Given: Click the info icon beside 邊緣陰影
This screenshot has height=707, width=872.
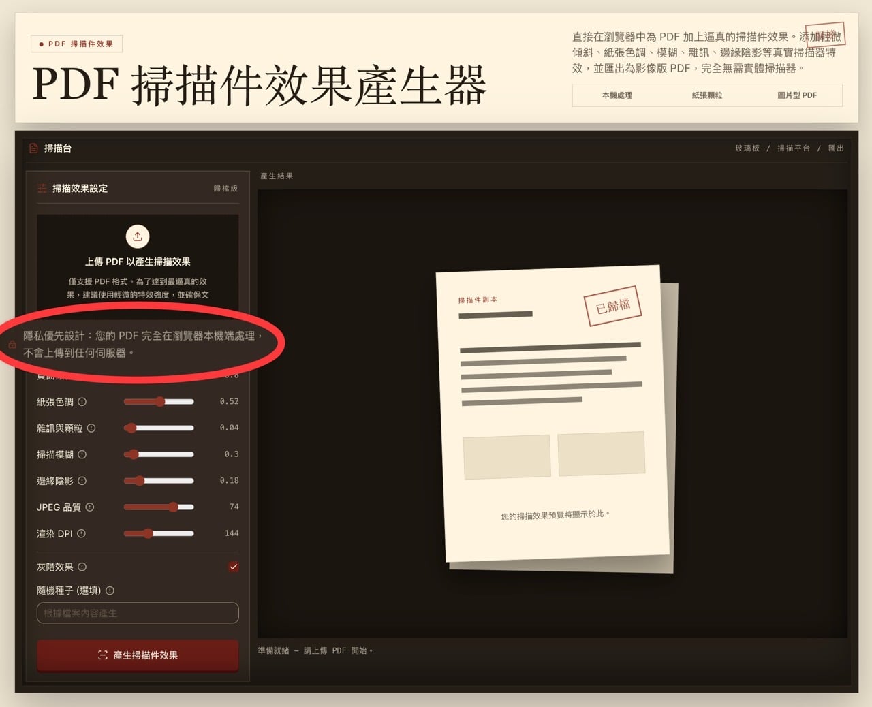Looking at the screenshot, I should pos(82,481).
